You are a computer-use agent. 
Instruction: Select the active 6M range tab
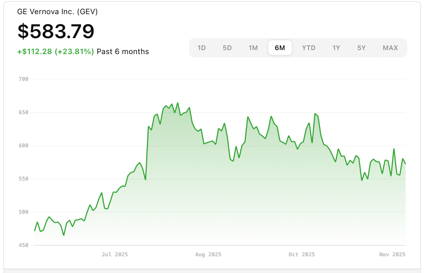pos(280,48)
